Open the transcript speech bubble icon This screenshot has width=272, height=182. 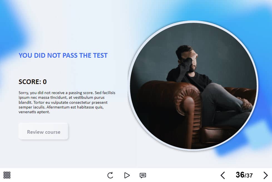coord(143,175)
